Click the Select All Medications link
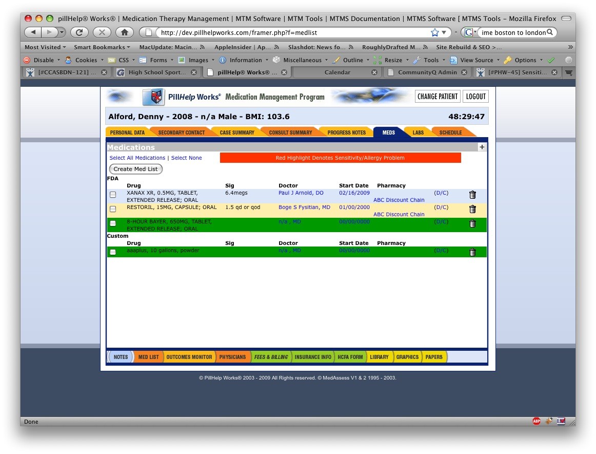Viewport: 596px width, 454px height. (x=137, y=158)
